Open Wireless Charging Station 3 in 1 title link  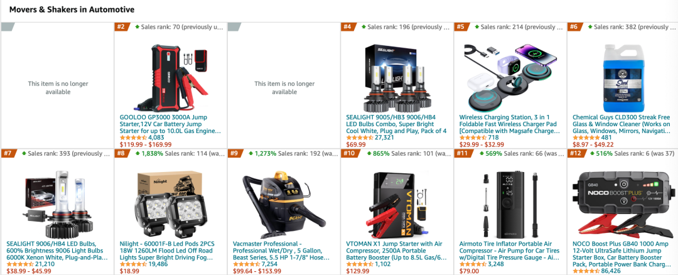pyautogui.click(x=510, y=124)
